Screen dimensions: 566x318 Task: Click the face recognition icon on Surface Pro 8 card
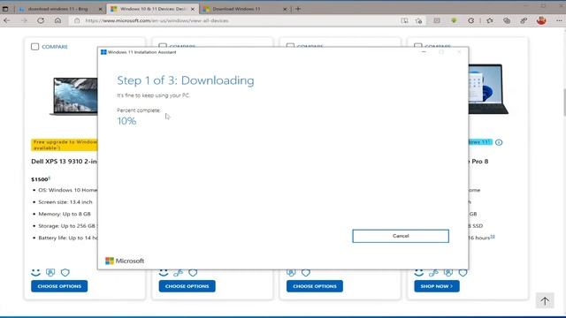pos(448,273)
